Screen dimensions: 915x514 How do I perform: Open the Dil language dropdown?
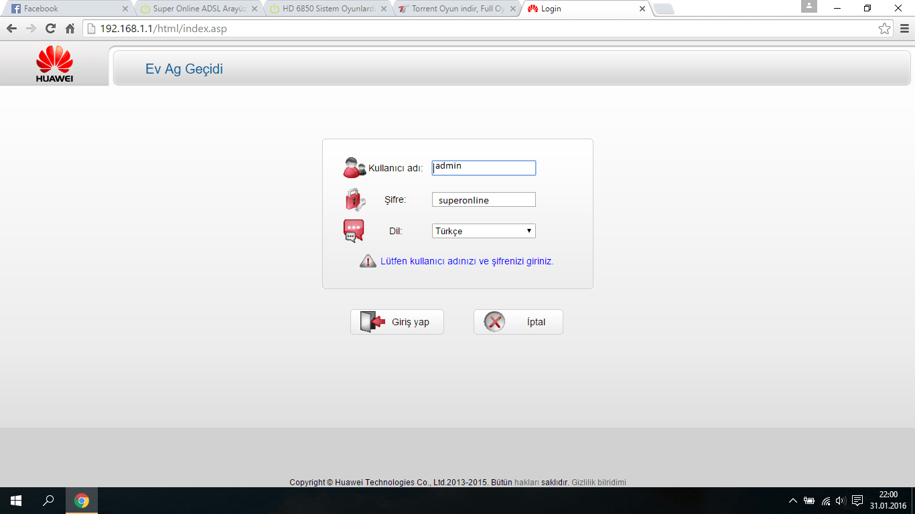tap(484, 231)
